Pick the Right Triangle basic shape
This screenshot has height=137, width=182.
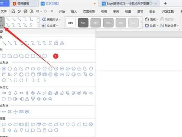21,68
